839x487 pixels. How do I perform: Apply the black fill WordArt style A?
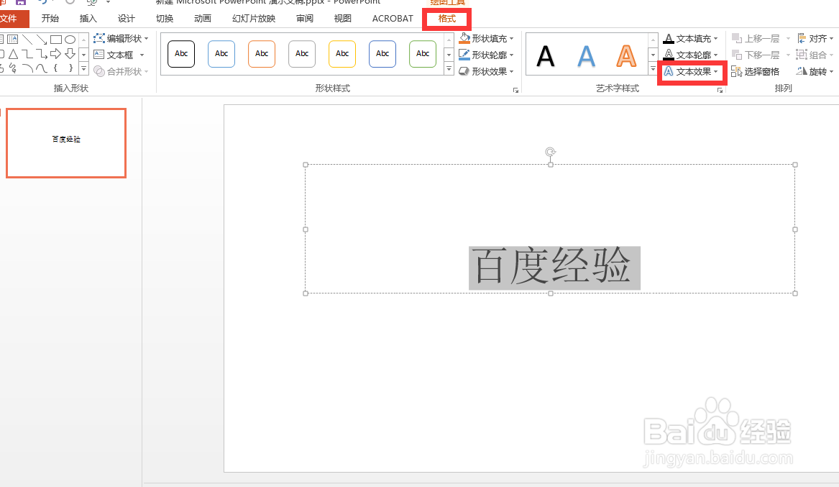click(x=545, y=55)
